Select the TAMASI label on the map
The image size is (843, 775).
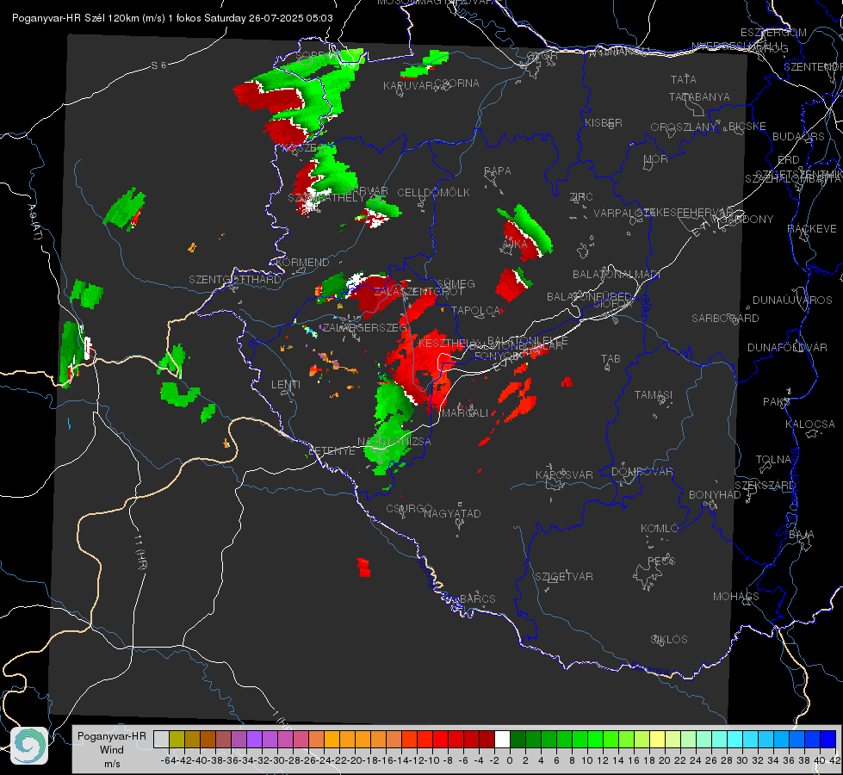(654, 394)
